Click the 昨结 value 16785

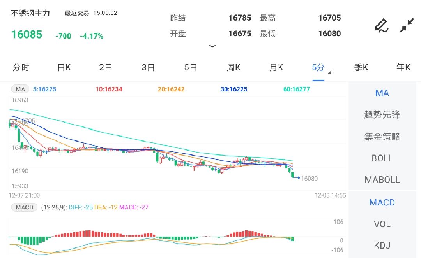click(240, 18)
